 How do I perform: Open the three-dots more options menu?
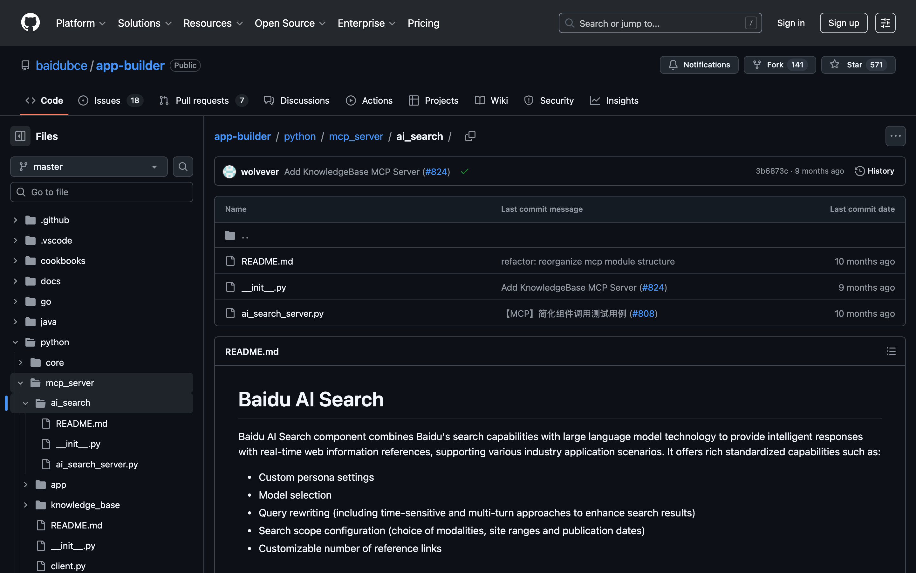point(895,136)
